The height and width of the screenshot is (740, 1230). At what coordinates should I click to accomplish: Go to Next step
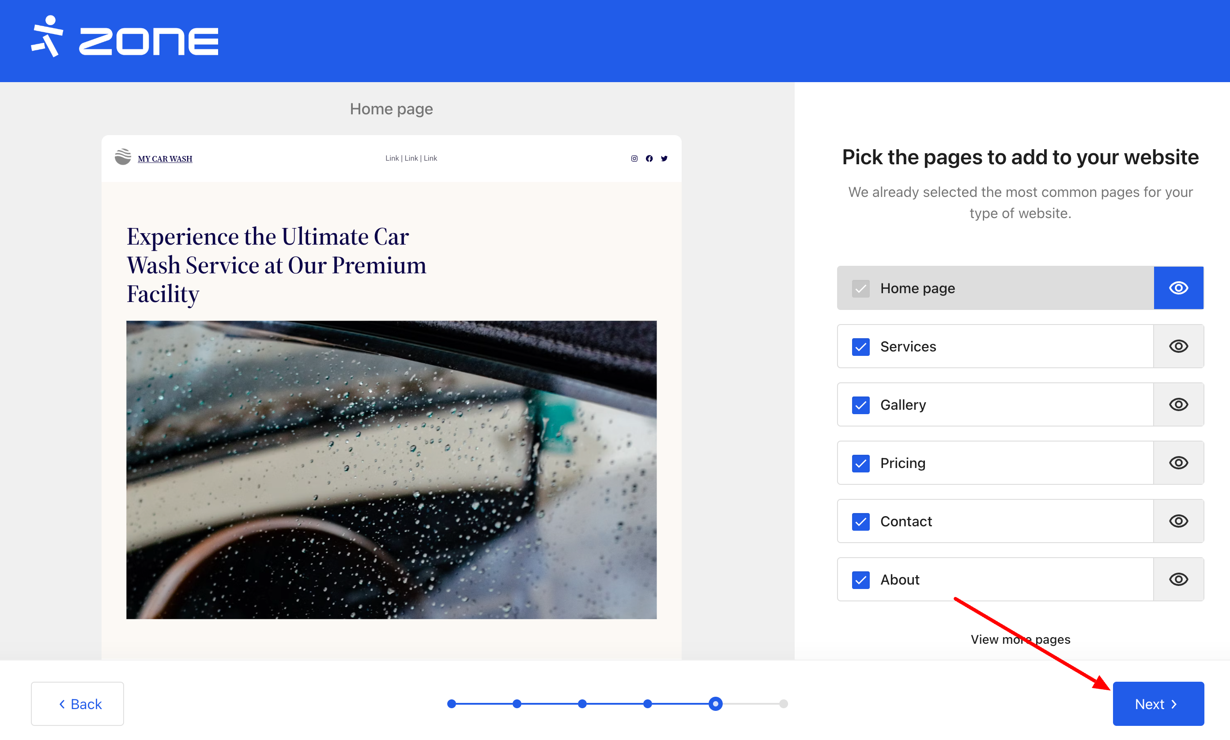[x=1158, y=704]
